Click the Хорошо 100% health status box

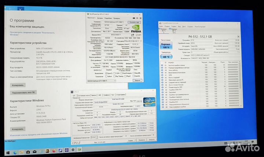(x=166, y=46)
